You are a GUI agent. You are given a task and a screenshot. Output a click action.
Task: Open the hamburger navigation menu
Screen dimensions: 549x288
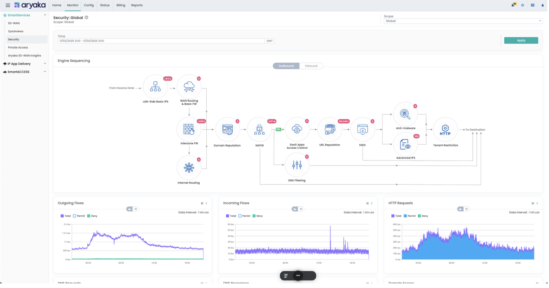coord(8,5)
